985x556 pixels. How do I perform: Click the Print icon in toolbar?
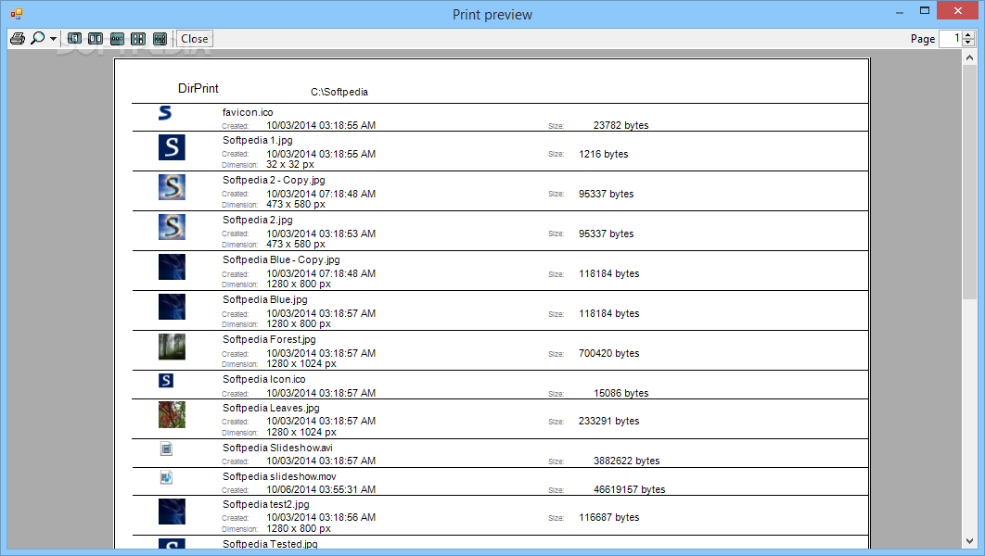tap(18, 39)
